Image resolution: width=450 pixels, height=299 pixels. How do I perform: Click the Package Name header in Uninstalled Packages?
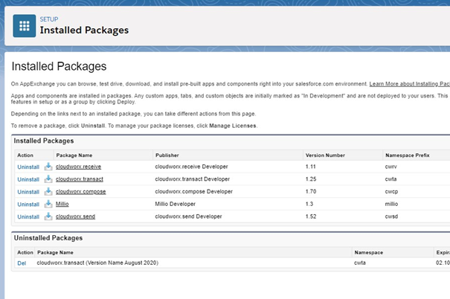pyautogui.click(x=55, y=253)
